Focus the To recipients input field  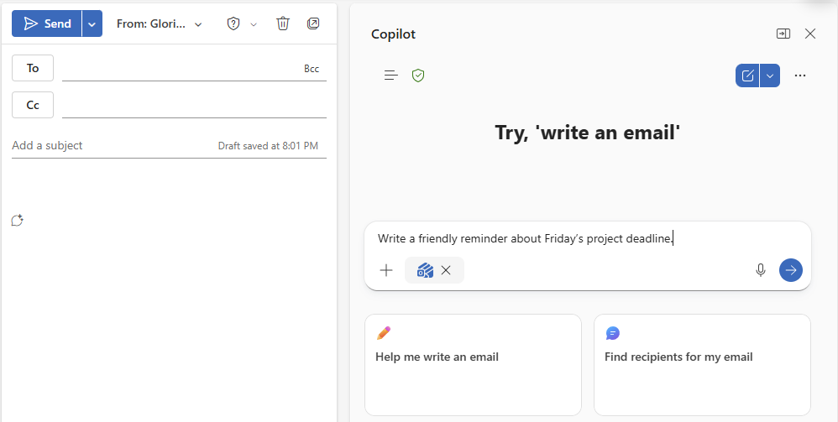point(181,68)
